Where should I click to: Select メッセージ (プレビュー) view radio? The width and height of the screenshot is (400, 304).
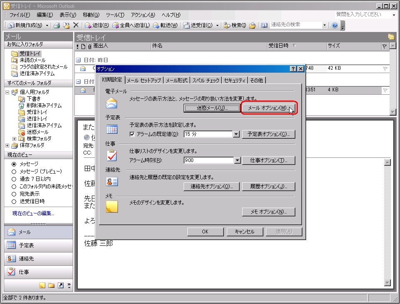click(14, 172)
